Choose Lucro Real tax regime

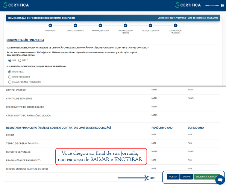(x=10, y=72)
